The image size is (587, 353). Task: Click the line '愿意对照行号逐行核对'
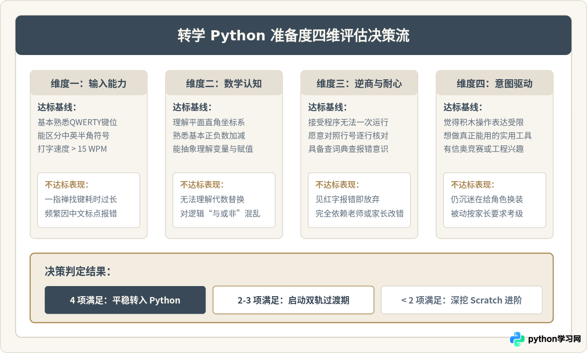point(348,136)
